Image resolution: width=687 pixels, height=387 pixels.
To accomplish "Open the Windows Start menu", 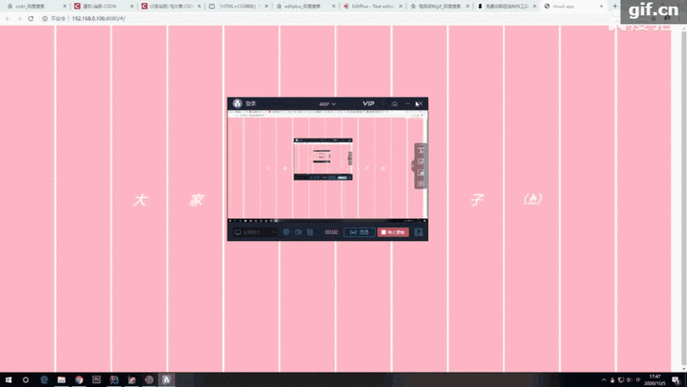I will pyautogui.click(x=7, y=379).
